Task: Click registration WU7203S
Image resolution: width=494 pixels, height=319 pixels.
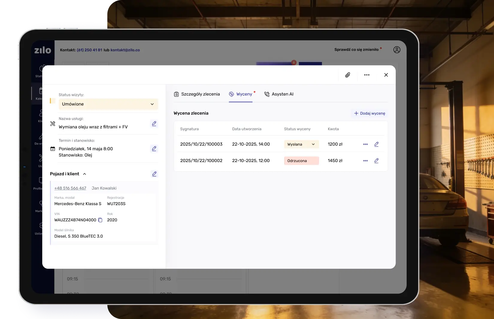Action: [x=116, y=204]
